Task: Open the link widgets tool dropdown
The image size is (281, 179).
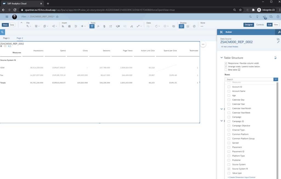Action: (139, 26)
